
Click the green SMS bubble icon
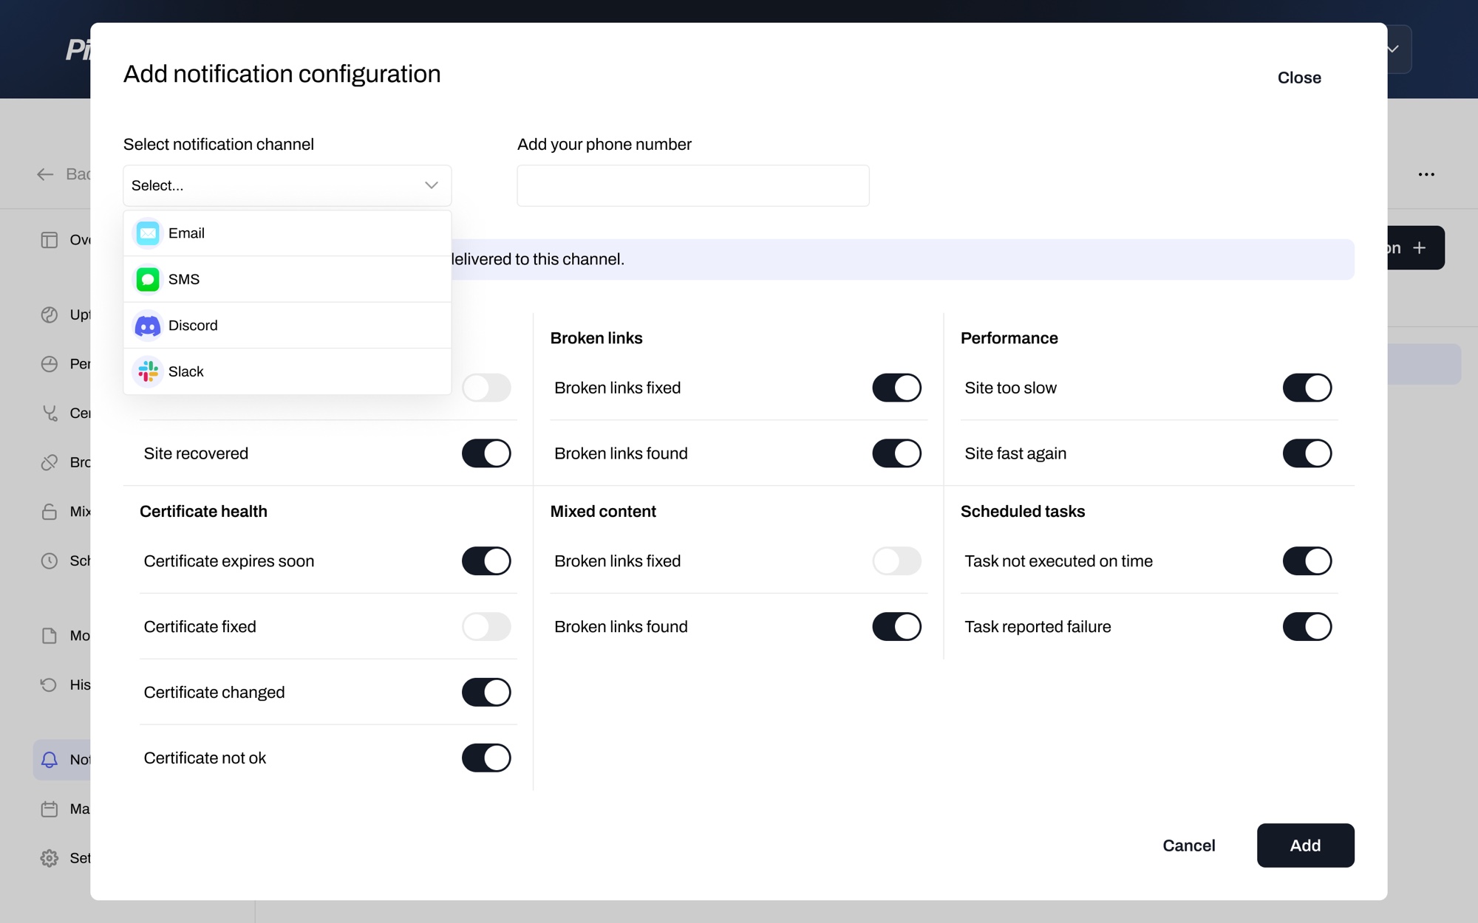tap(148, 279)
